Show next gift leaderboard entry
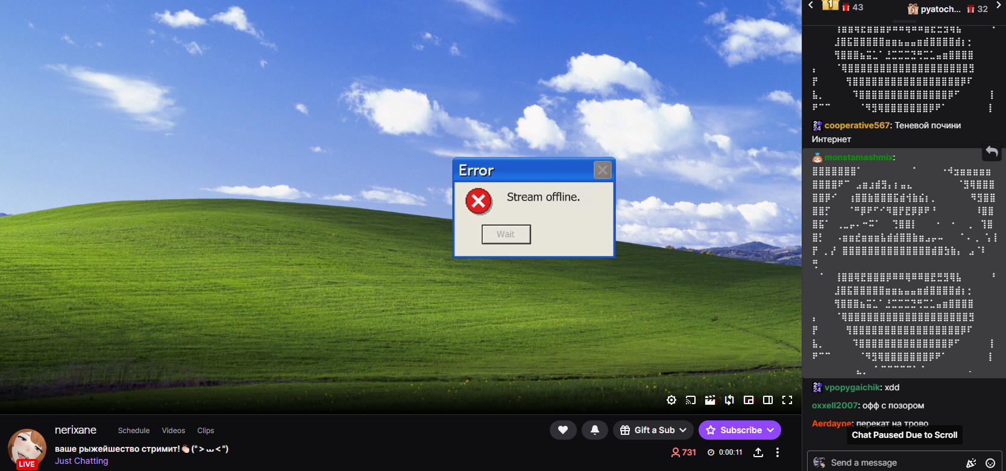This screenshot has width=1006, height=471. click(999, 5)
